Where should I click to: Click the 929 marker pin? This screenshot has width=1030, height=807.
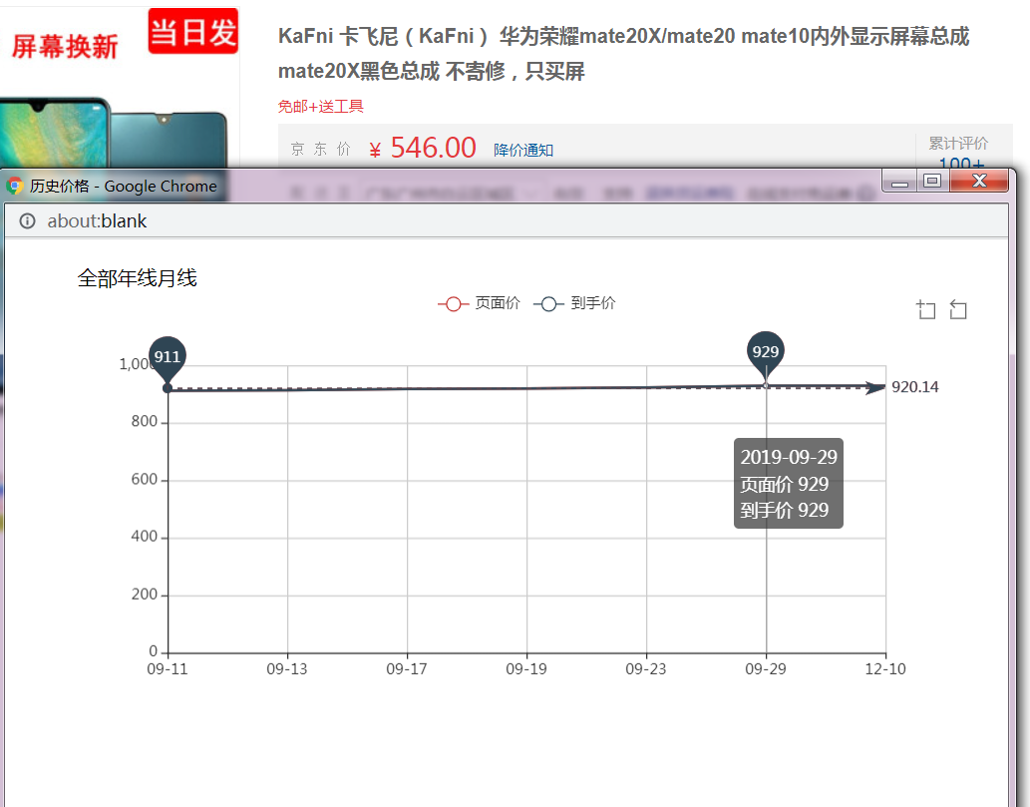click(766, 355)
